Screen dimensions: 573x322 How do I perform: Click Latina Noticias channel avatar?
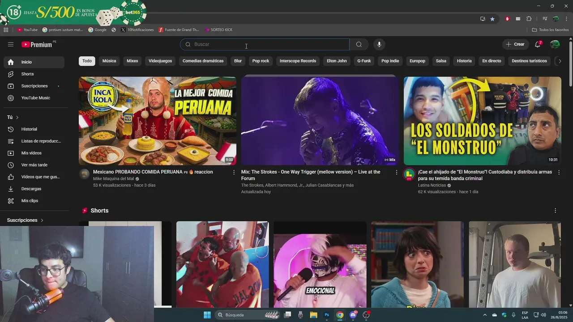coord(409,174)
